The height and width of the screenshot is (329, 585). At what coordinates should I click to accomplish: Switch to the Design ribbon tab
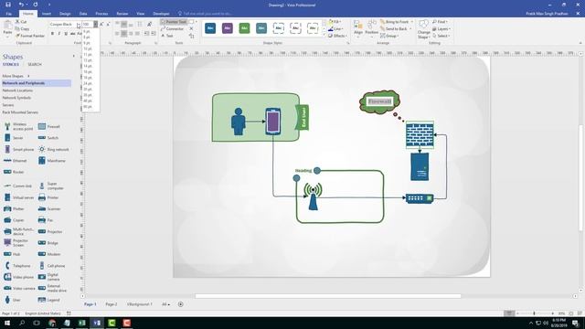(x=65, y=14)
